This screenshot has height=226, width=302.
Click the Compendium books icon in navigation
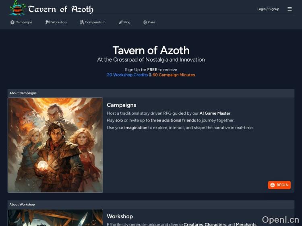pos(82,22)
